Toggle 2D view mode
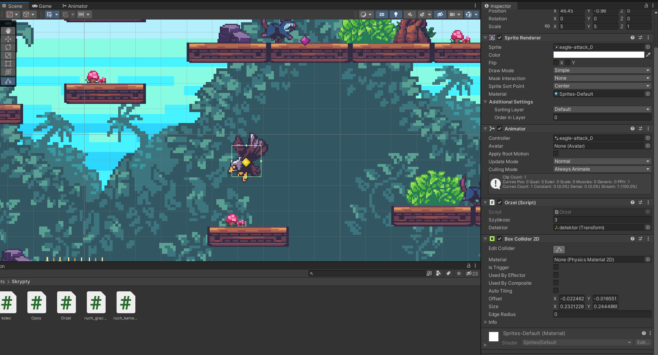This screenshot has width=658, height=355. click(381, 14)
